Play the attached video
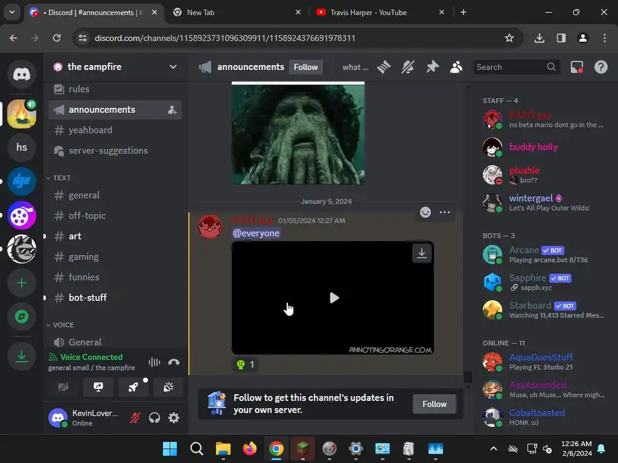618x463 pixels. (x=334, y=298)
